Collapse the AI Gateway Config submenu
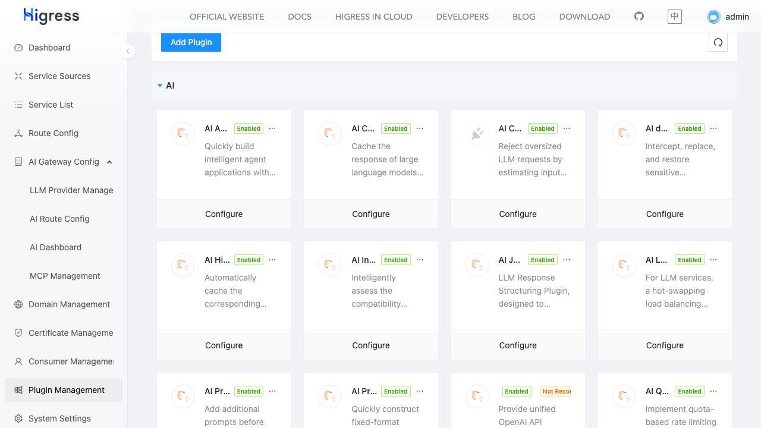 click(109, 162)
